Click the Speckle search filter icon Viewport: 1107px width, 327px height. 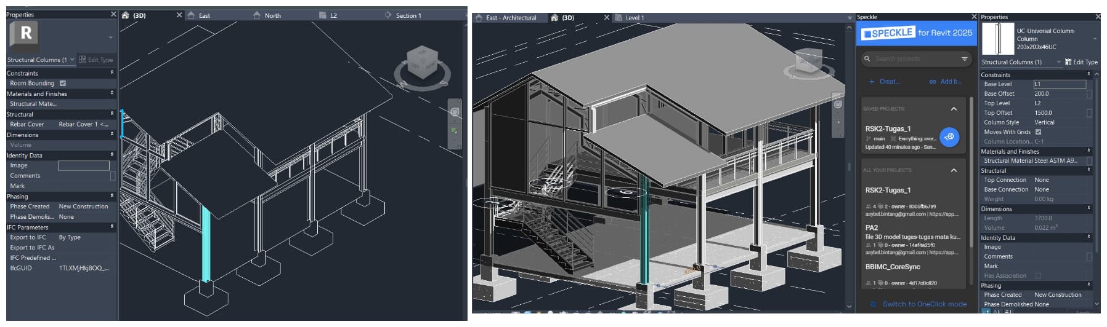[964, 59]
